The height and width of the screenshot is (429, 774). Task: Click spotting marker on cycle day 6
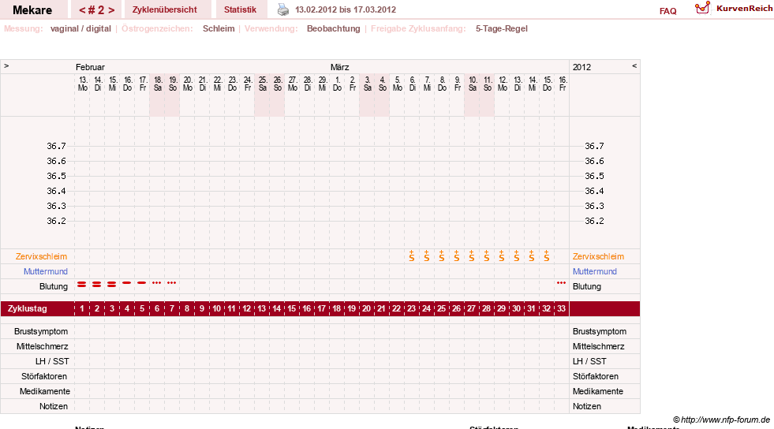156,282
